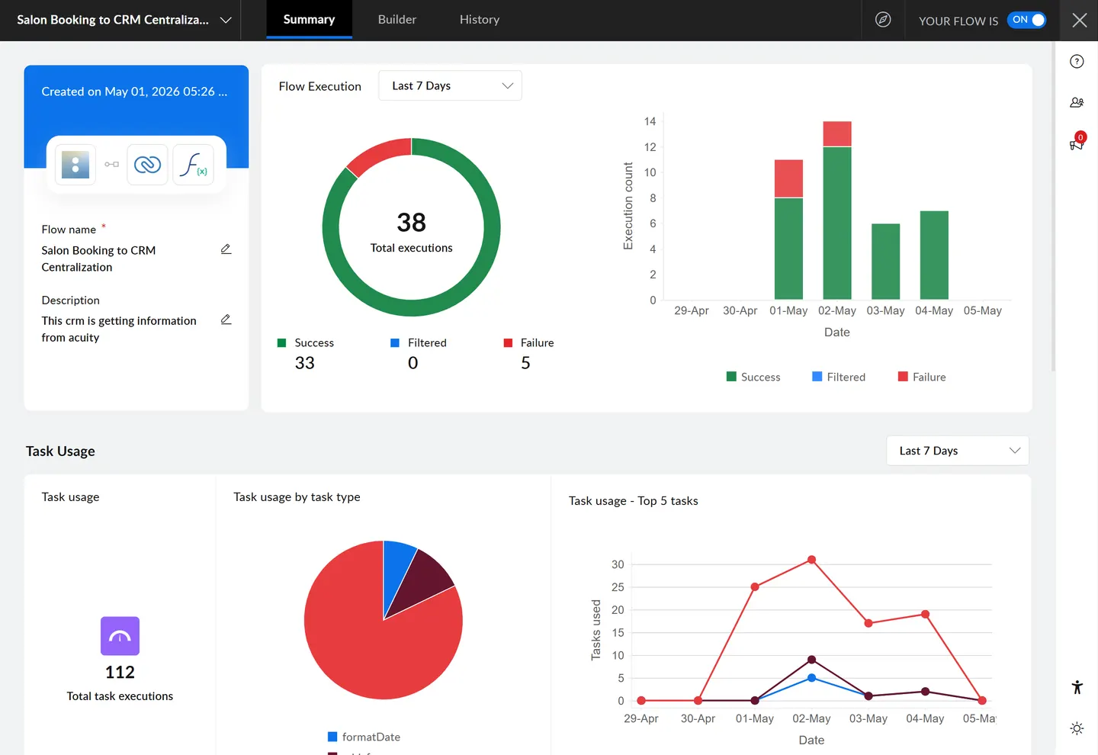Screen dimensions: 1098x755
Task: Expand the flow name dropdown chevron
Action: coord(226,21)
